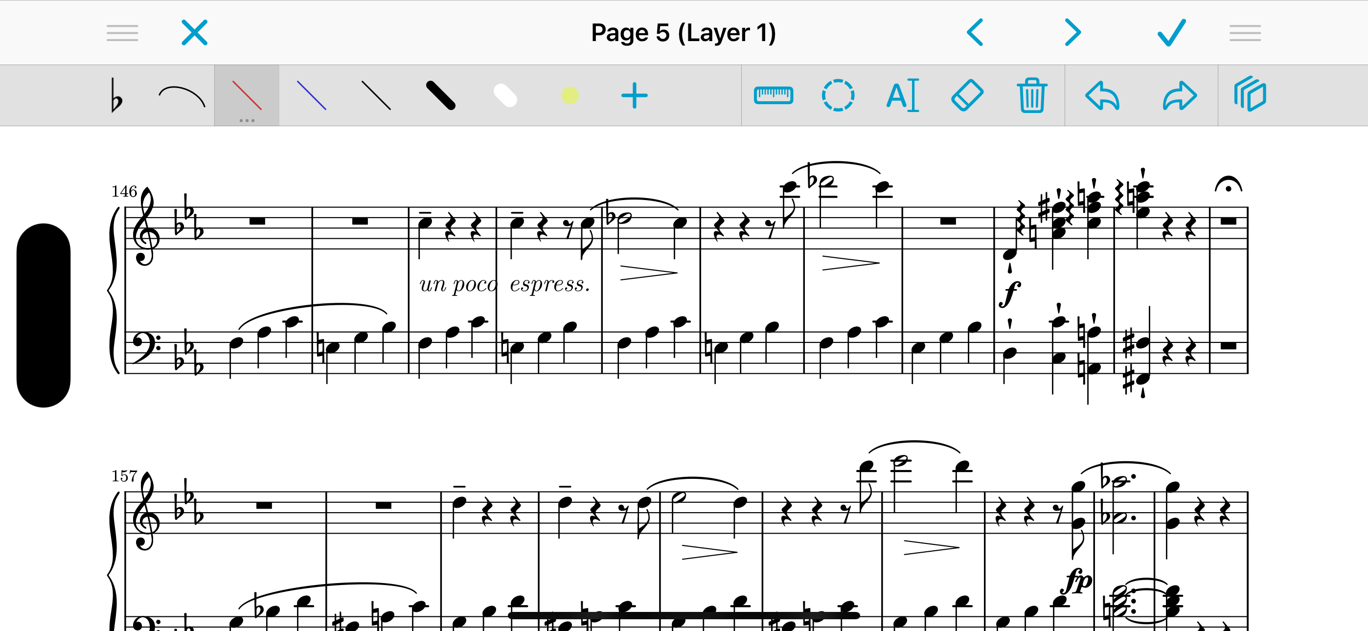Choose the yellow highlighter dot
The image size is (1368, 631).
tap(570, 95)
